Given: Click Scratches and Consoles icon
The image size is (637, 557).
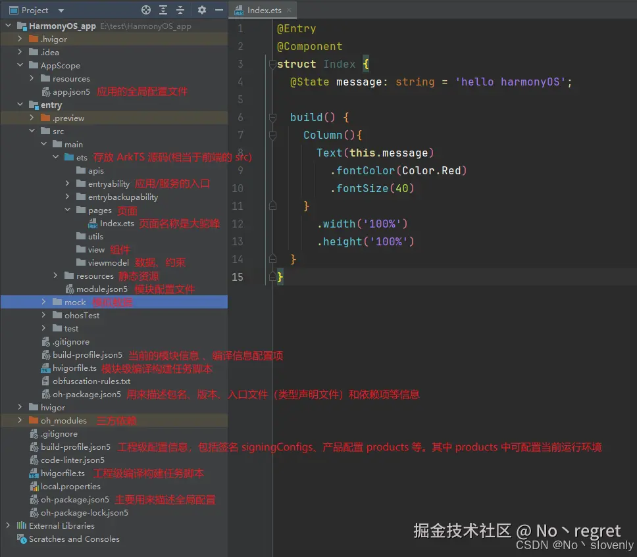Looking at the screenshot, I should coord(22,539).
